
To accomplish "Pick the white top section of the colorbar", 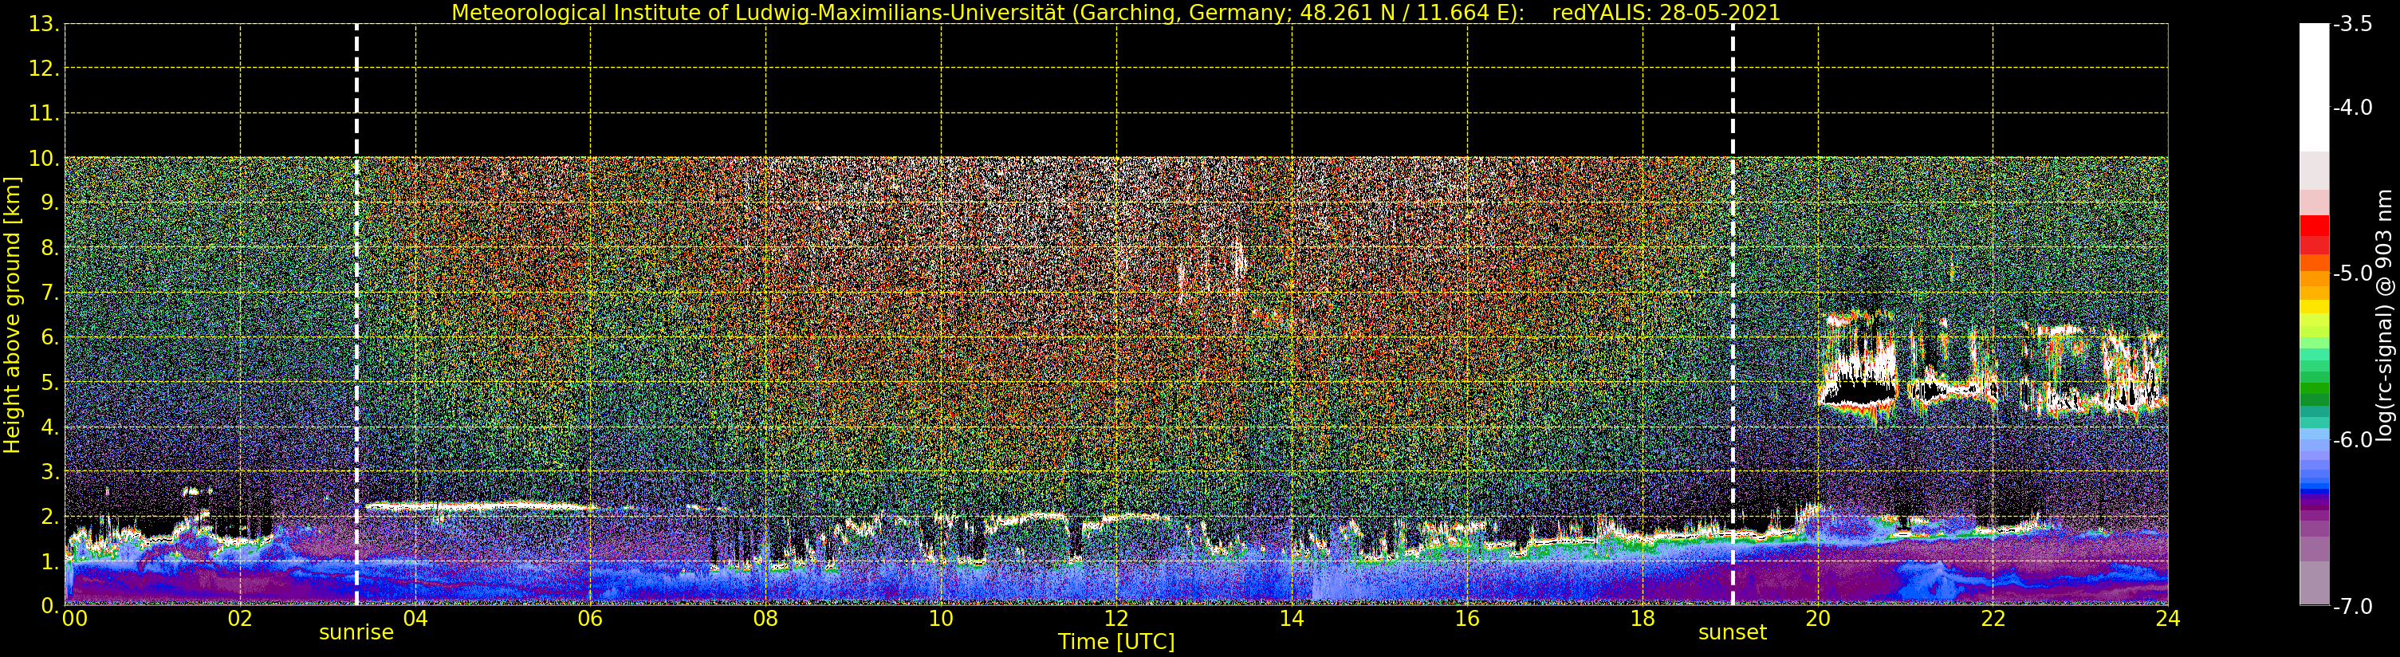I will pyautogui.click(x=2314, y=88).
